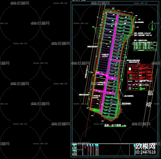The height and width of the screenshot is (159, 161).
Task: Click the green area calculation table
Action: 145,46
